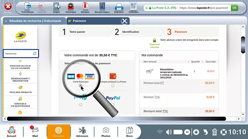Open Envoyer un colis ou un courrier

[20, 65]
